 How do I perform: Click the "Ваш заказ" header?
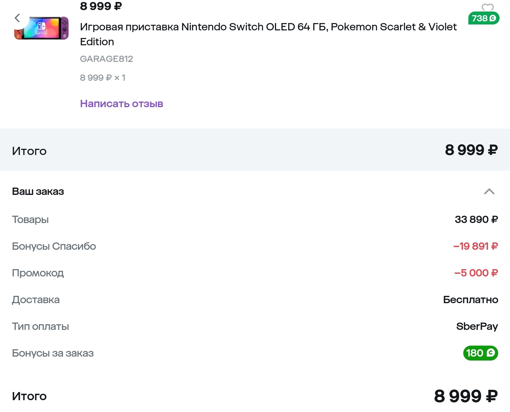point(38,192)
